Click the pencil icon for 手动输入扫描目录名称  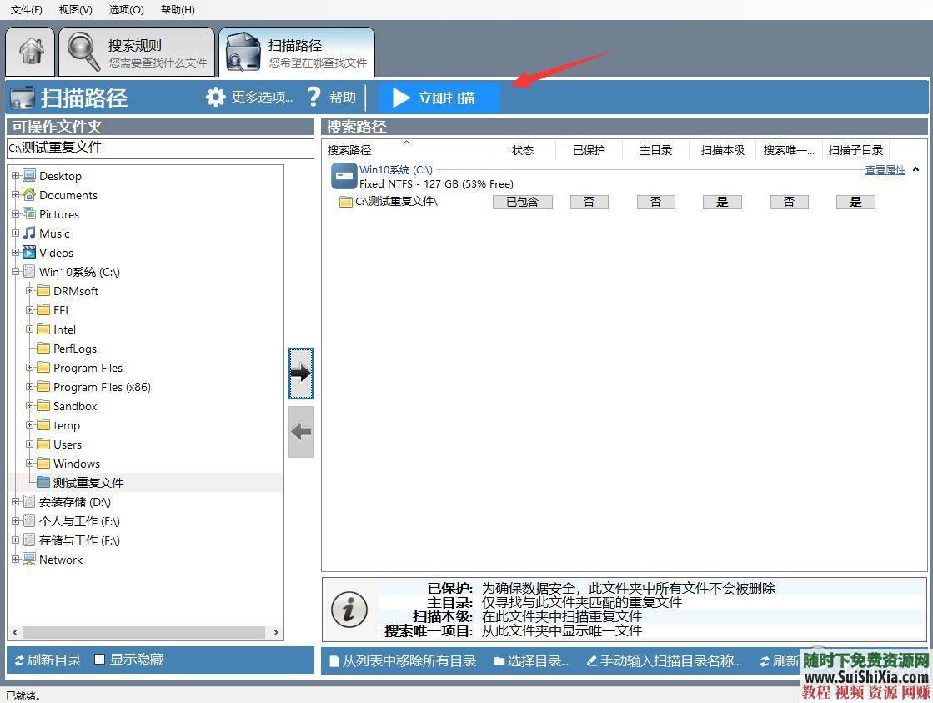click(592, 660)
